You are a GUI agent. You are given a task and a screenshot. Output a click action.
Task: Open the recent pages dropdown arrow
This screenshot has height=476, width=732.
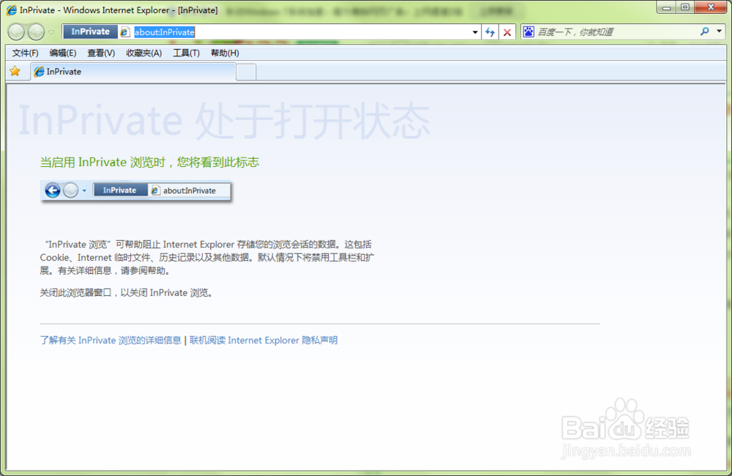point(51,32)
